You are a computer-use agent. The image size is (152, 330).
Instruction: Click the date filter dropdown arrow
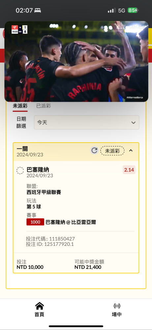[x=133, y=122]
